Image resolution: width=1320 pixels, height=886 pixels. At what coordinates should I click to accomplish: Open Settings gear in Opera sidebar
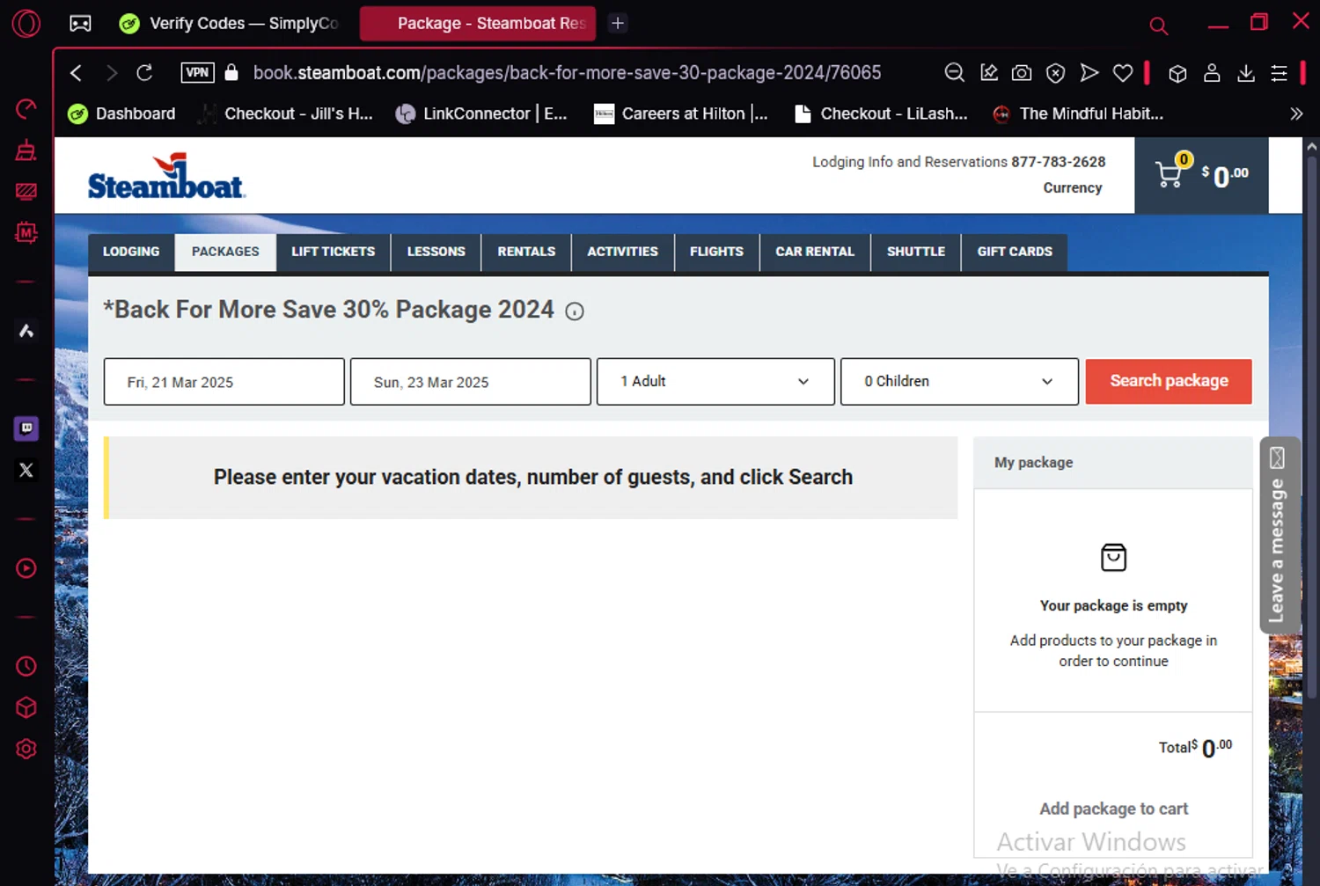pos(26,749)
